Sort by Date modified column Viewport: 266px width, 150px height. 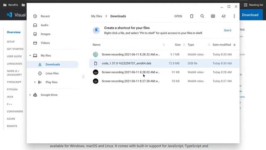click(222, 45)
